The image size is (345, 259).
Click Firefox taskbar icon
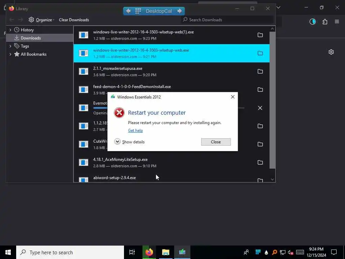click(x=149, y=252)
